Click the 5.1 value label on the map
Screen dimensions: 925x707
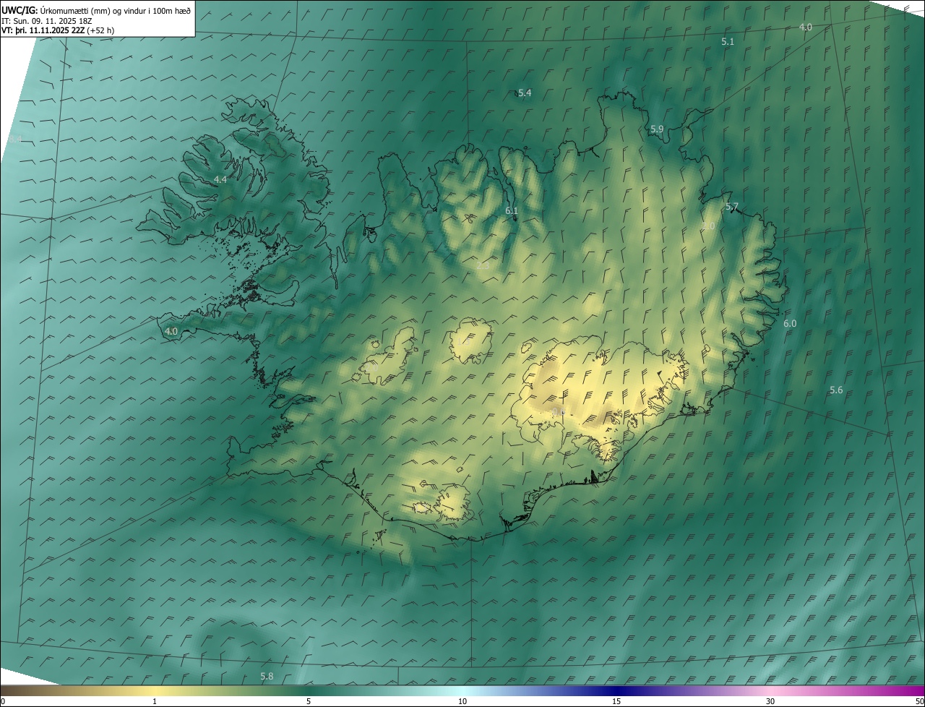[x=728, y=42]
